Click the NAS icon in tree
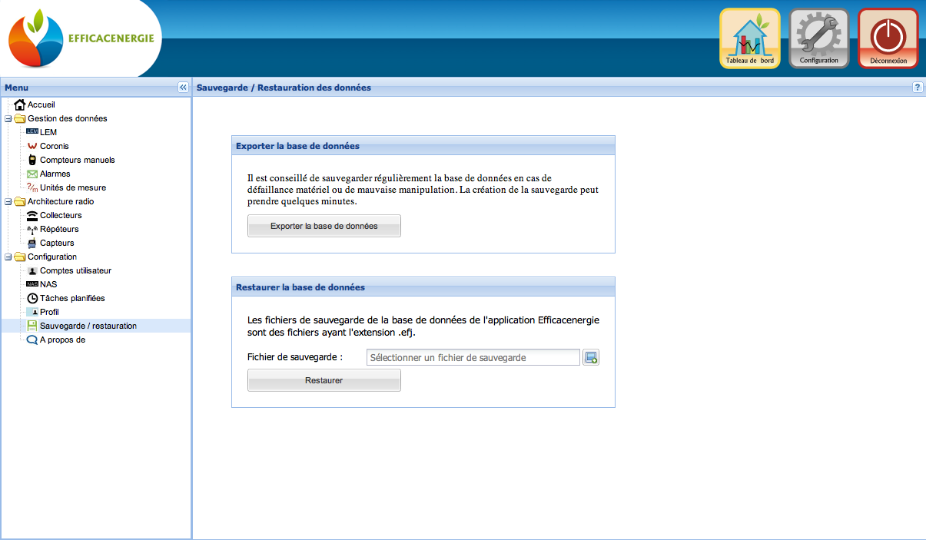 click(32, 284)
